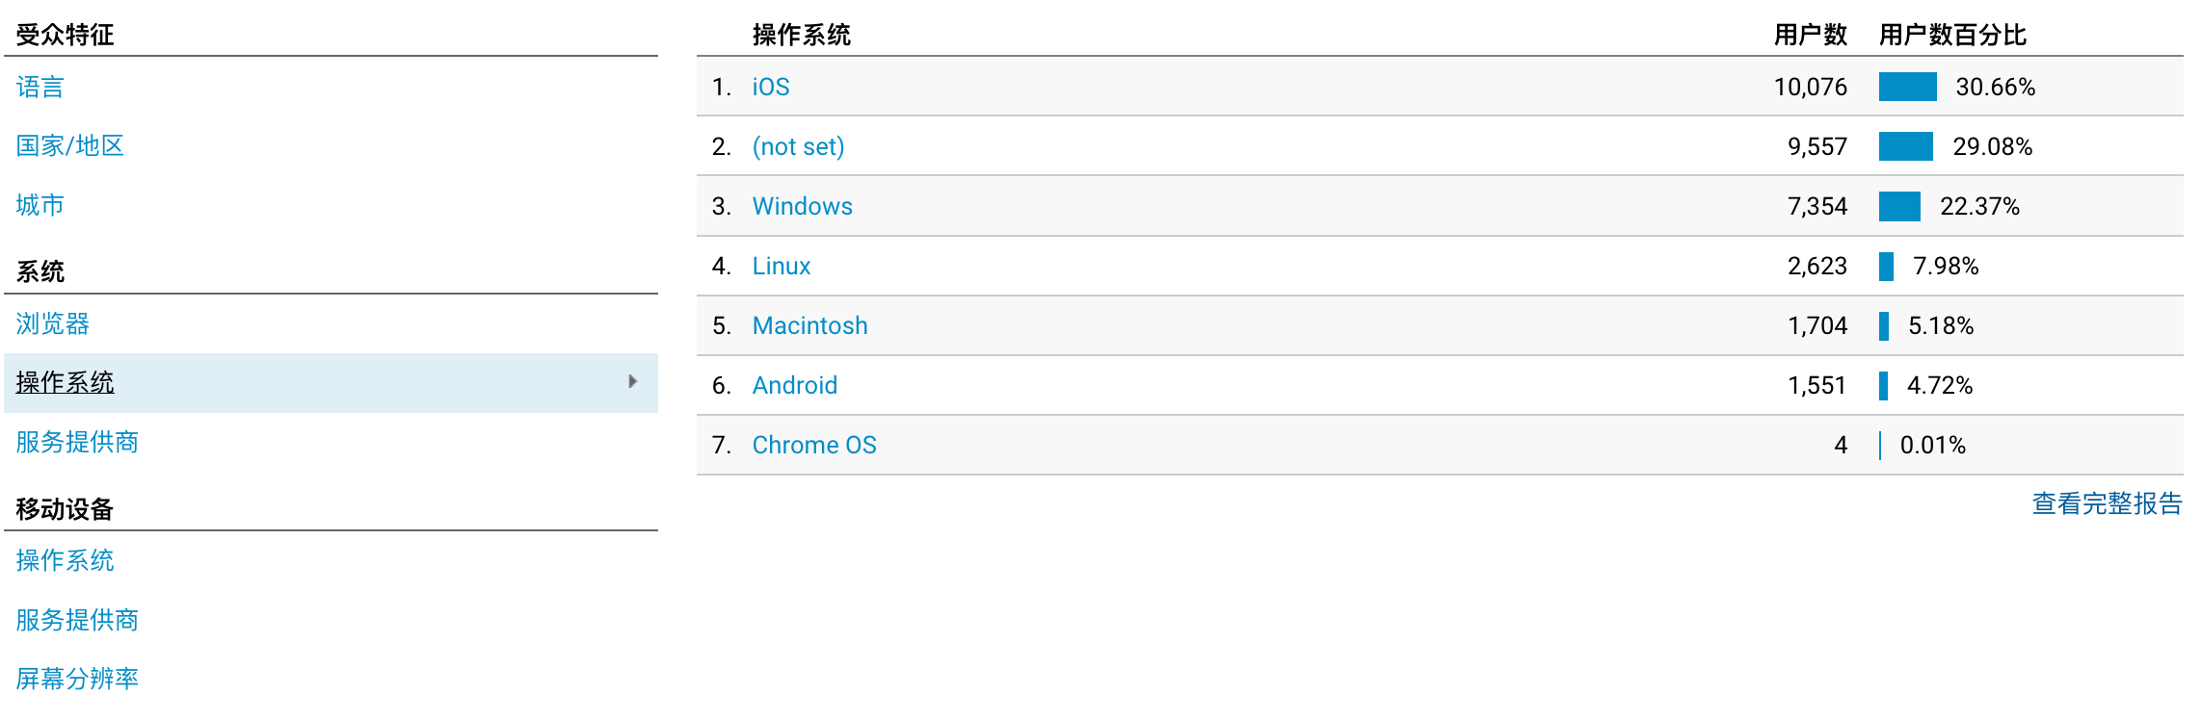Select highlighted 操作系统 row under 系统

coord(65,382)
